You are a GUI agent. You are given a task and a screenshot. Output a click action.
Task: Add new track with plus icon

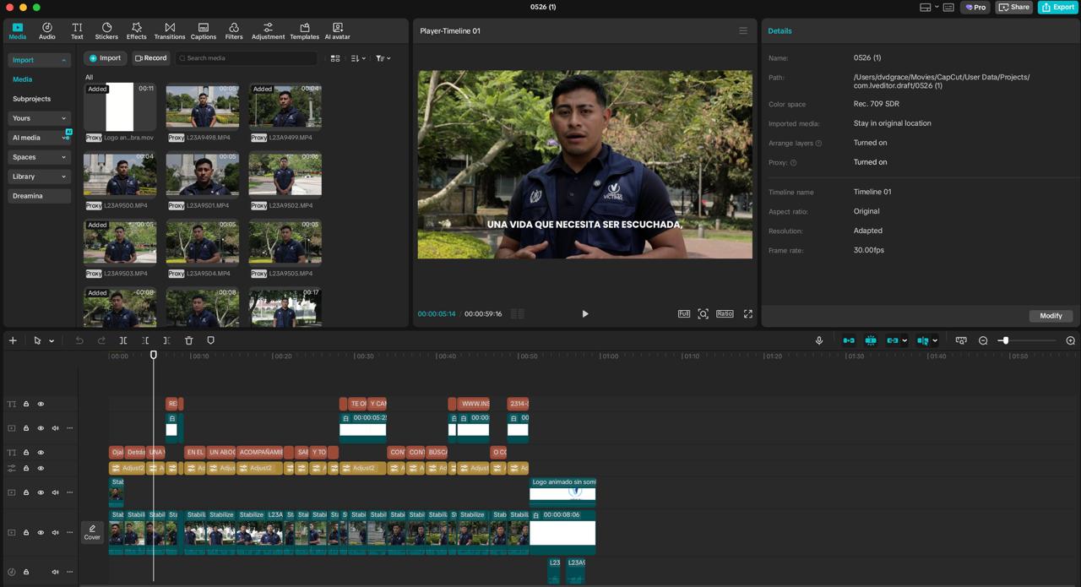point(13,340)
